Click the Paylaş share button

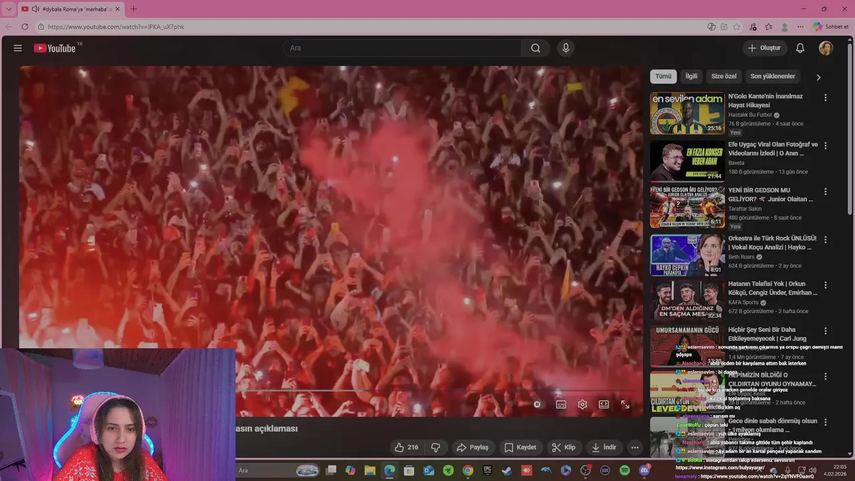(x=472, y=448)
